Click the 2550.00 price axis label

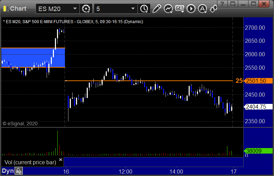255,68
